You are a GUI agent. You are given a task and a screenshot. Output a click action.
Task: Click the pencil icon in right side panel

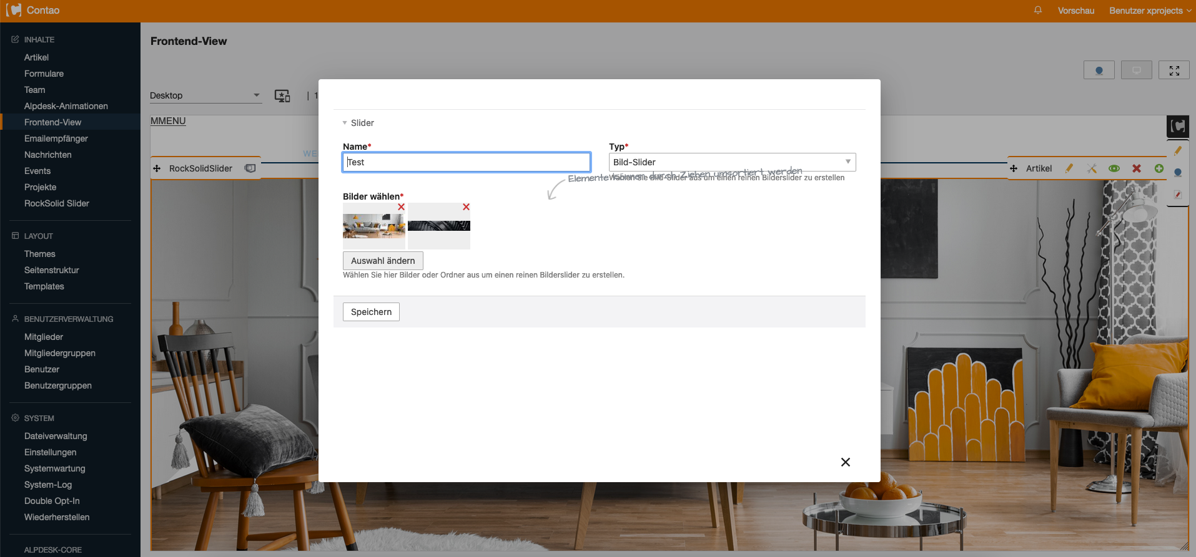point(1178,150)
